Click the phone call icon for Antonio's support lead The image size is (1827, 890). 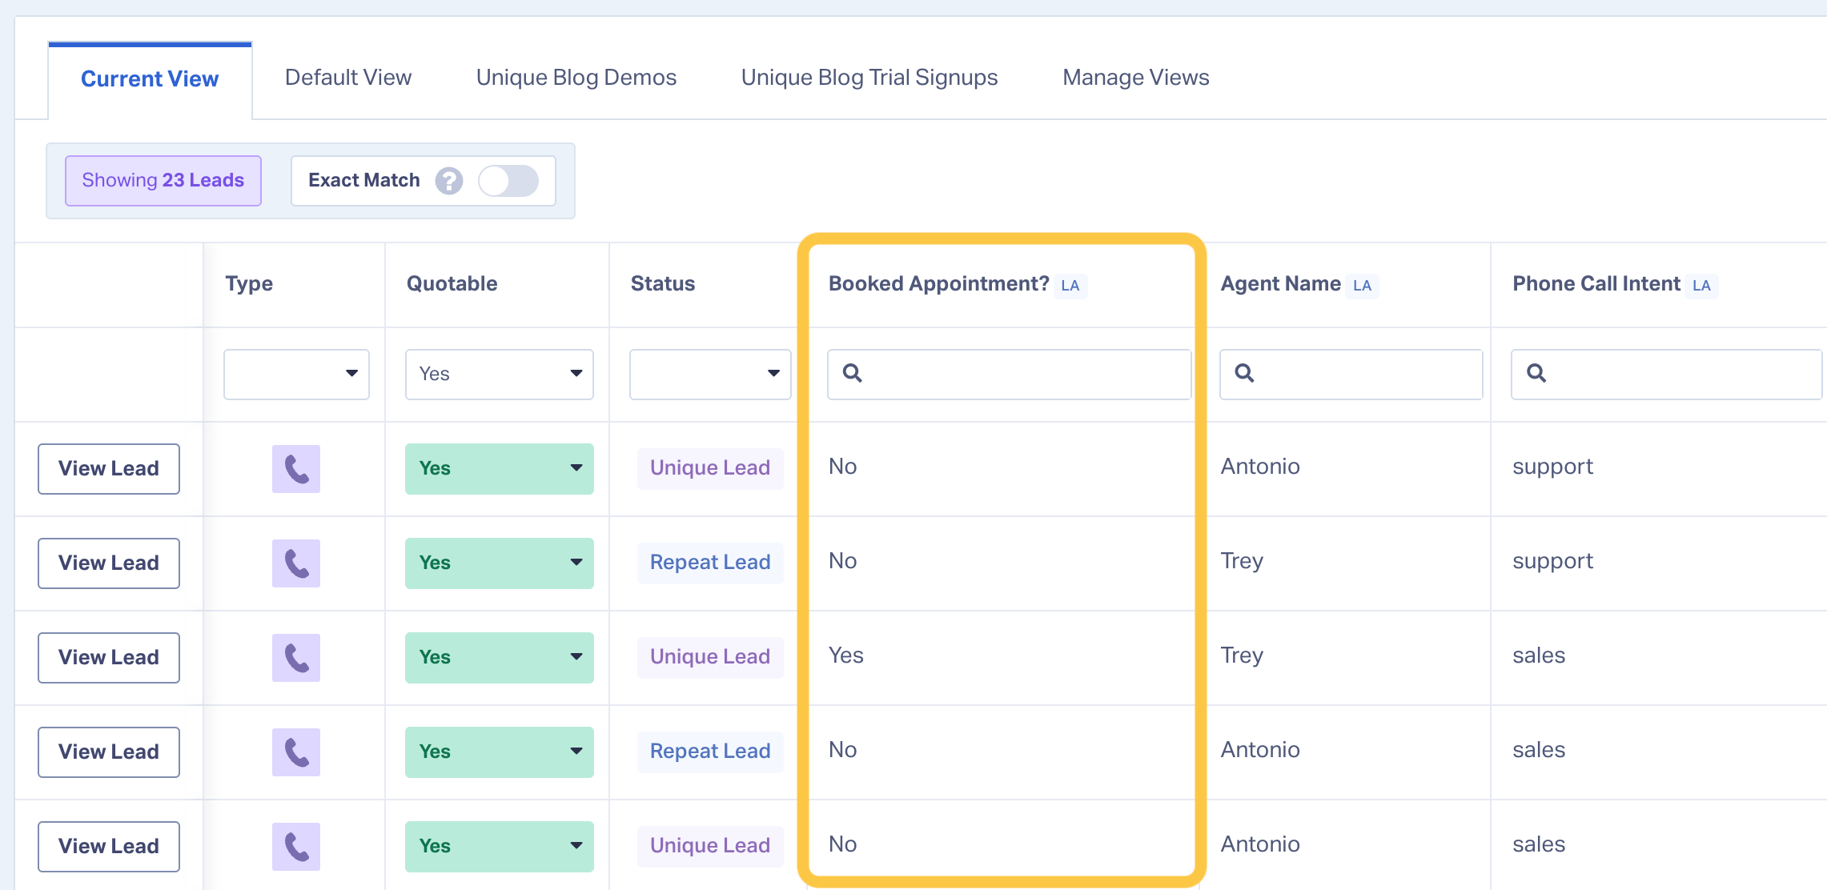(x=296, y=469)
